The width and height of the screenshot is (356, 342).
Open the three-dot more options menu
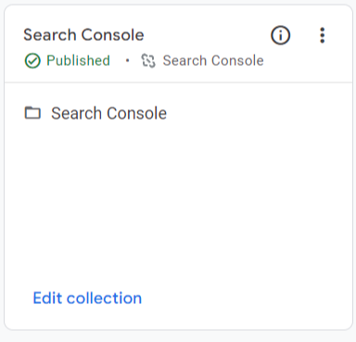click(x=323, y=35)
